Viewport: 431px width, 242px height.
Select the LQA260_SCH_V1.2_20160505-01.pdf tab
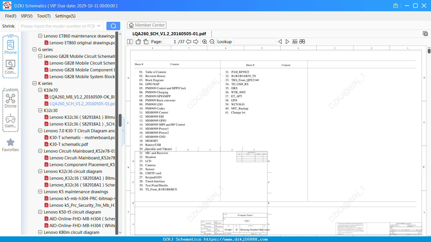[169, 34]
